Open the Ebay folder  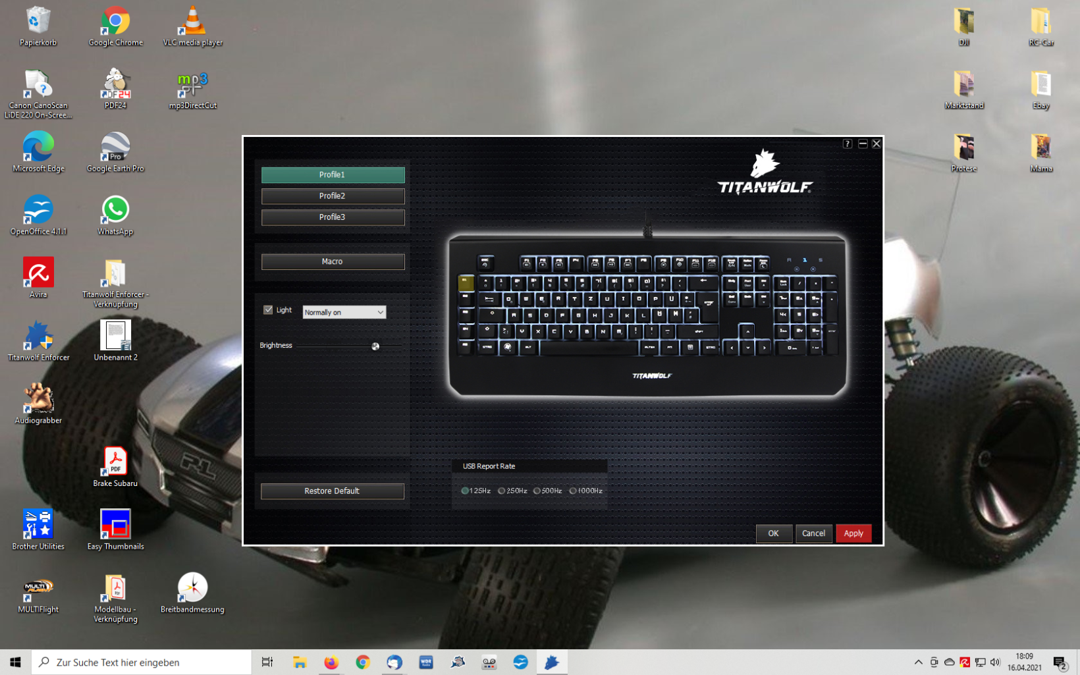point(1041,89)
